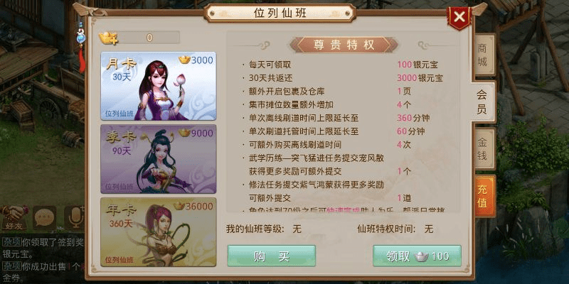Select the 月卡 30-day membership card
The height and width of the screenshot is (284, 569).
158,86
